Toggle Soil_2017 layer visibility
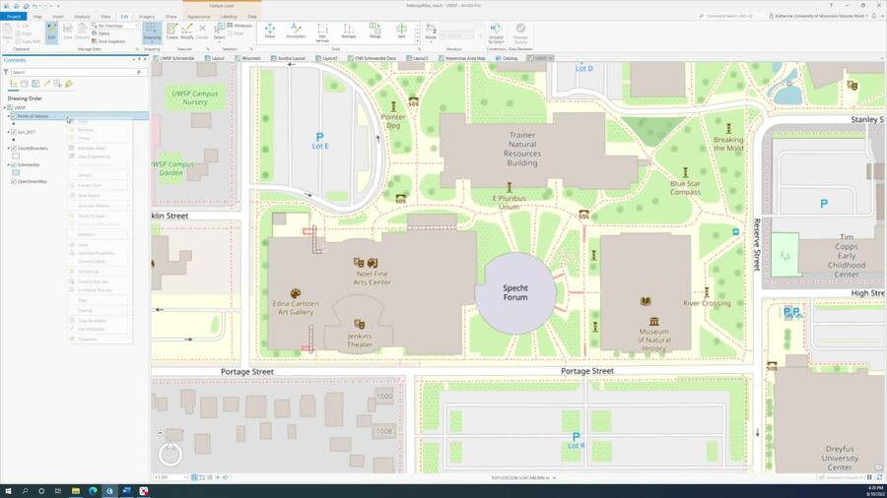Viewport: 887px width, 498px height. 14,132
